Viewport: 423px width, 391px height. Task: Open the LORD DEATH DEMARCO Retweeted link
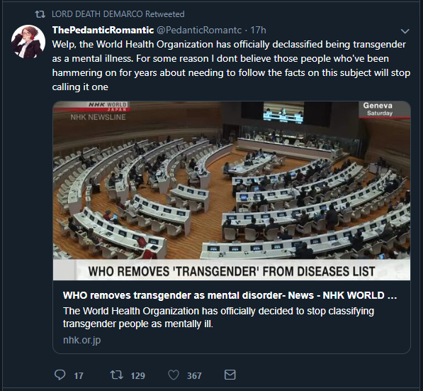(x=118, y=14)
